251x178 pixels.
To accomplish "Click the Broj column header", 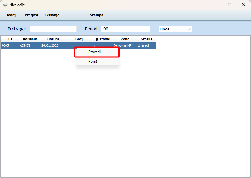I will click(x=79, y=39).
